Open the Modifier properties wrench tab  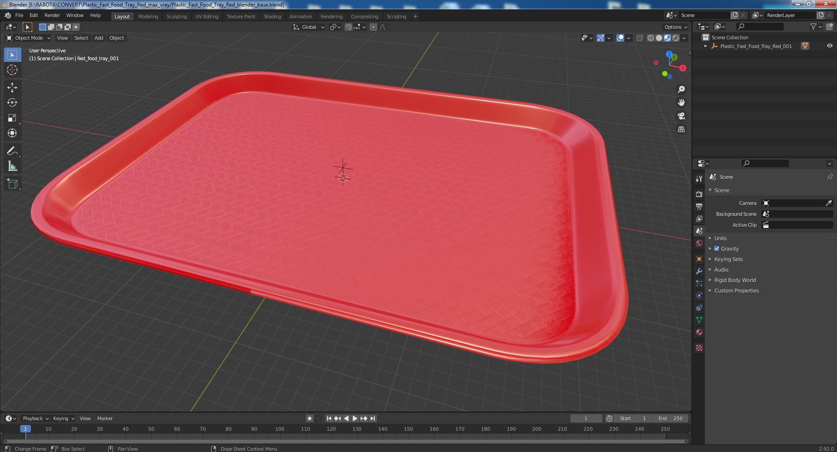699,271
